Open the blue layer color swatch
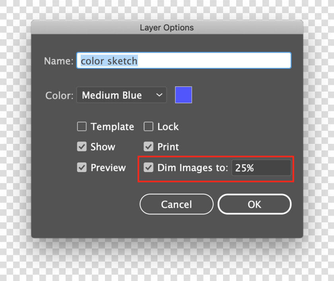The width and height of the screenshot is (334, 281). pyautogui.click(x=183, y=95)
